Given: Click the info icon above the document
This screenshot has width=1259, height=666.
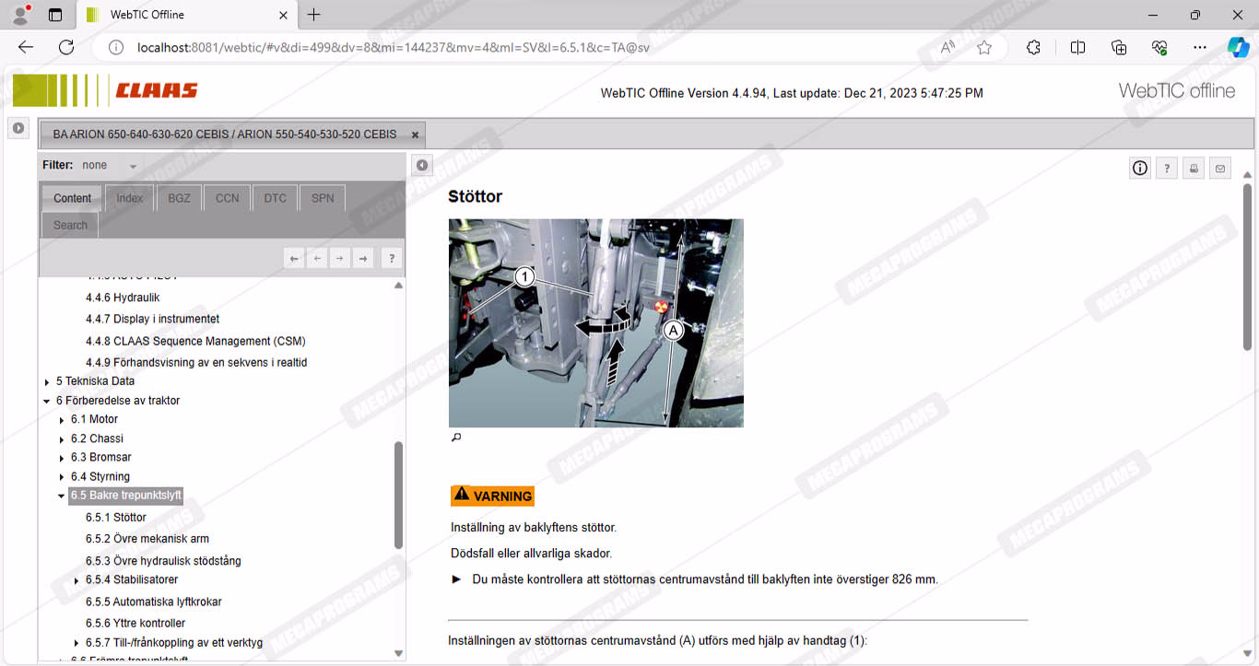Looking at the screenshot, I should (1140, 168).
